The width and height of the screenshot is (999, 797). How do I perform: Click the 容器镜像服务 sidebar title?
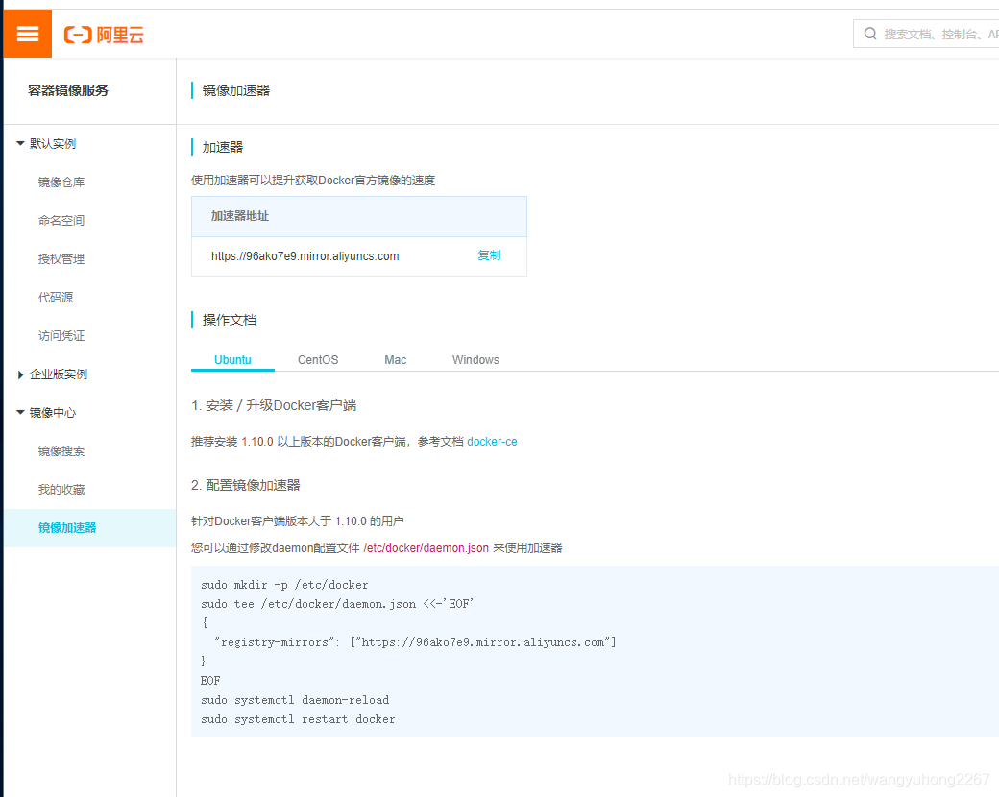[x=68, y=90]
